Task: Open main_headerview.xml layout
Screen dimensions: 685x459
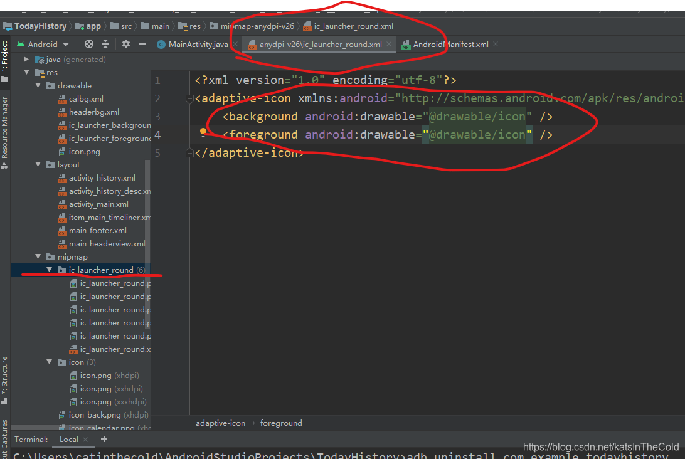Action: pos(102,244)
